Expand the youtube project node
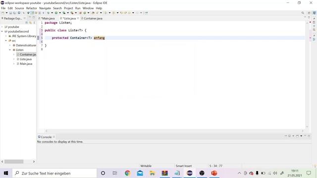The width and height of the screenshot is (317, 178). pos(2,27)
